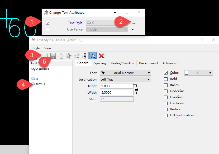Click the Text Styles window title icon
Viewport: 219px width, 154px height.
(33, 40)
